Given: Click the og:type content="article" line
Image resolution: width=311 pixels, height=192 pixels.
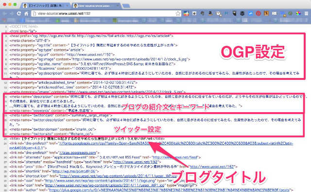Looking at the screenshot, I should click(x=47, y=50).
